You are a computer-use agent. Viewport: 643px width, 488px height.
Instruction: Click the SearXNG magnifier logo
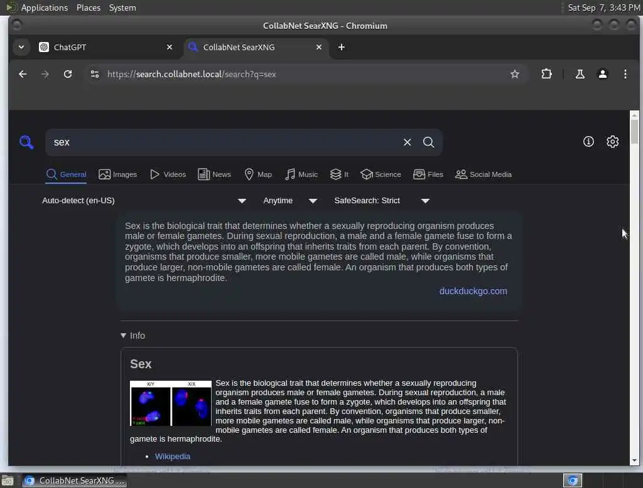pyautogui.click(x=26, y=142)
